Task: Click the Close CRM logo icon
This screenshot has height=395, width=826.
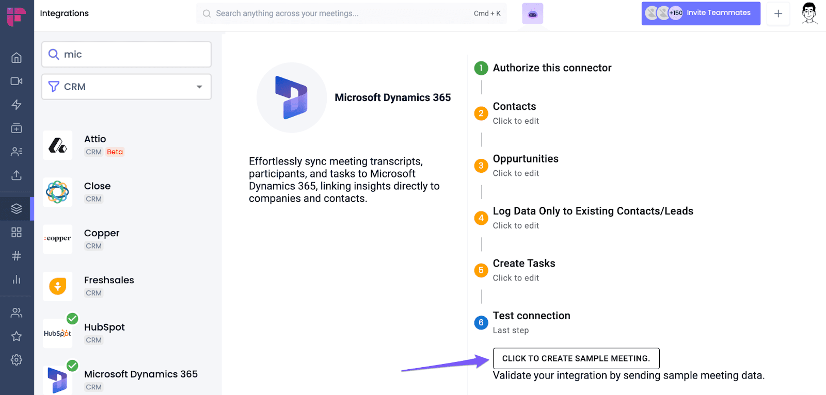Action: pyautogui.click(x=57, y=192)
